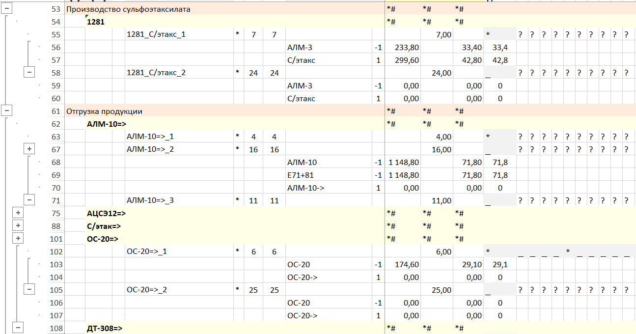Expand the С/этак=> group at row 88

click(x=18, y=226)
